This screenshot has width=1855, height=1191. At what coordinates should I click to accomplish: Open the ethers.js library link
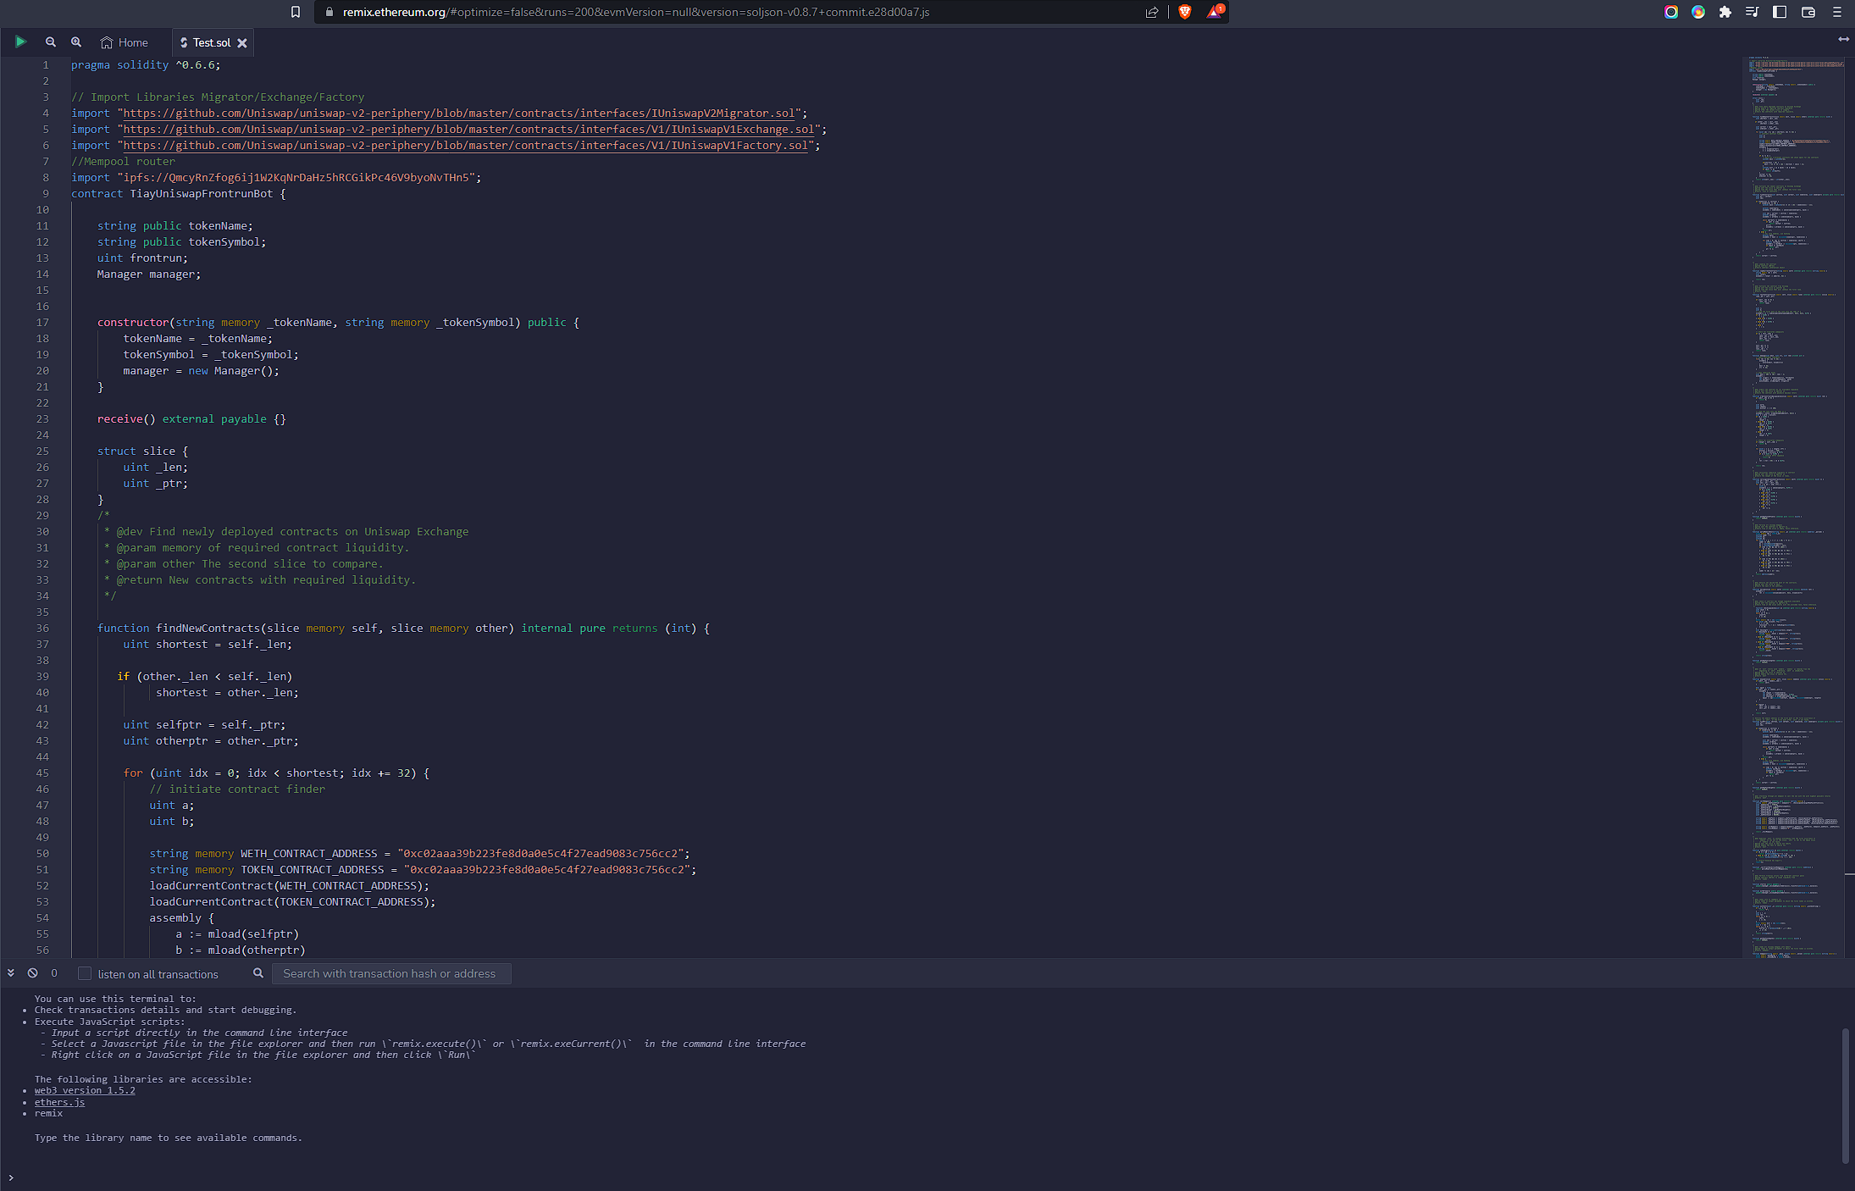point(59,1102)
